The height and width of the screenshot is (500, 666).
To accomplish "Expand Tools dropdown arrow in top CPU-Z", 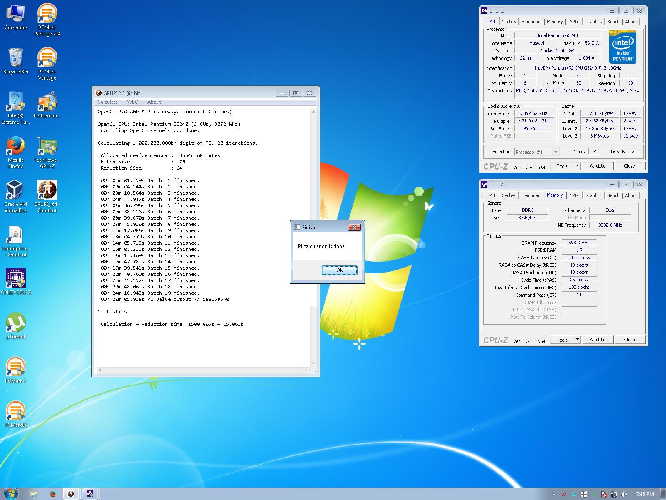I will [577, 166].
